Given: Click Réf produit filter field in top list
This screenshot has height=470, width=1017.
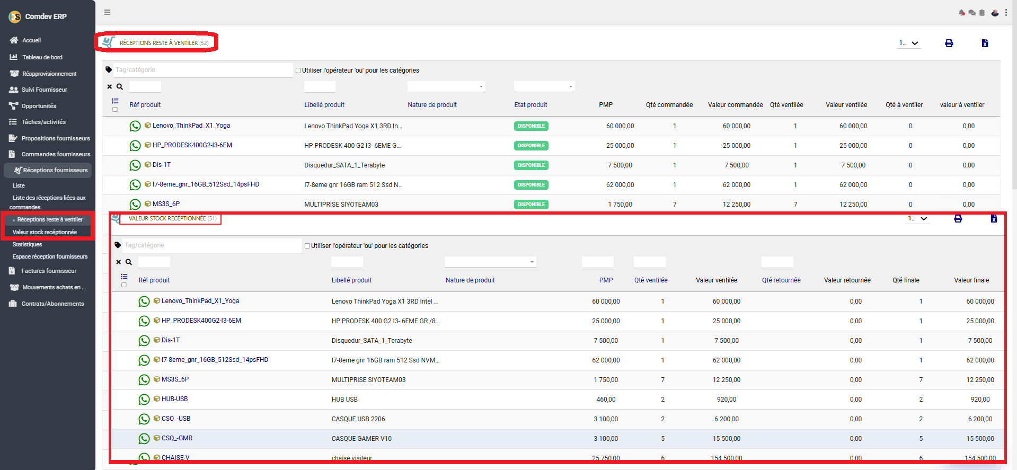Looking at the screenshot, I should 145,86.
